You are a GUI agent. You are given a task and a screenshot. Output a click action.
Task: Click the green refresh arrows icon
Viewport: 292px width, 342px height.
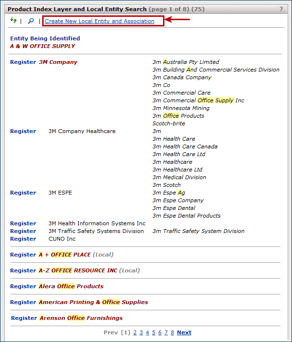13,21
